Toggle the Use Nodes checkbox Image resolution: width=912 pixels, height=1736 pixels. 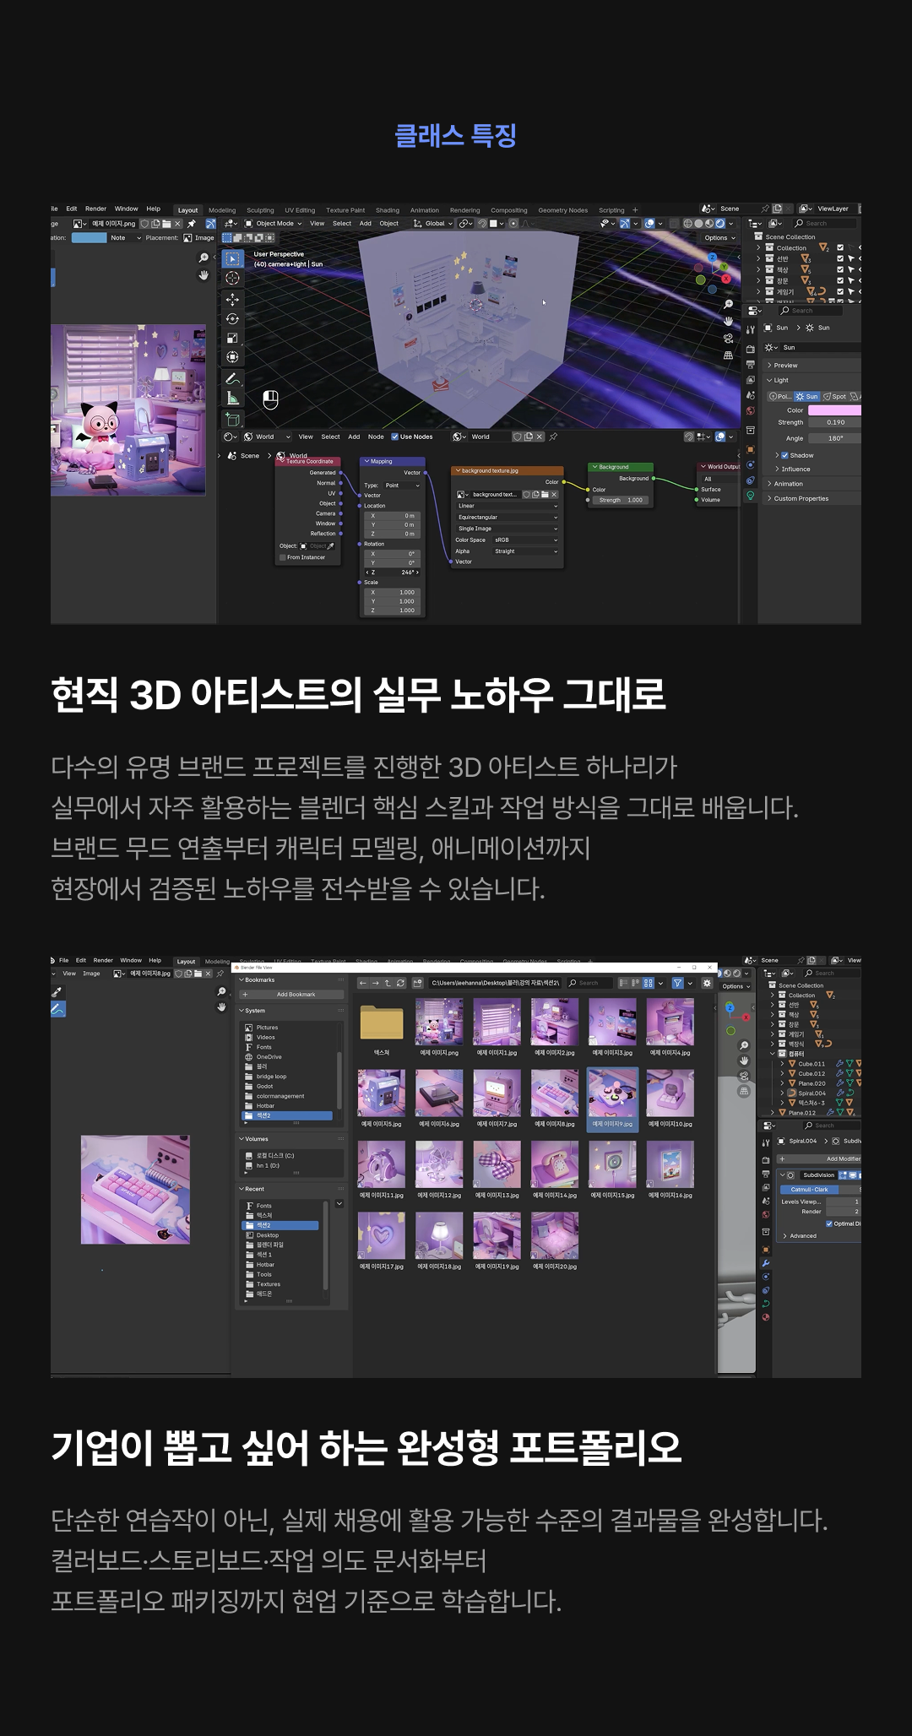click(395, 437)
